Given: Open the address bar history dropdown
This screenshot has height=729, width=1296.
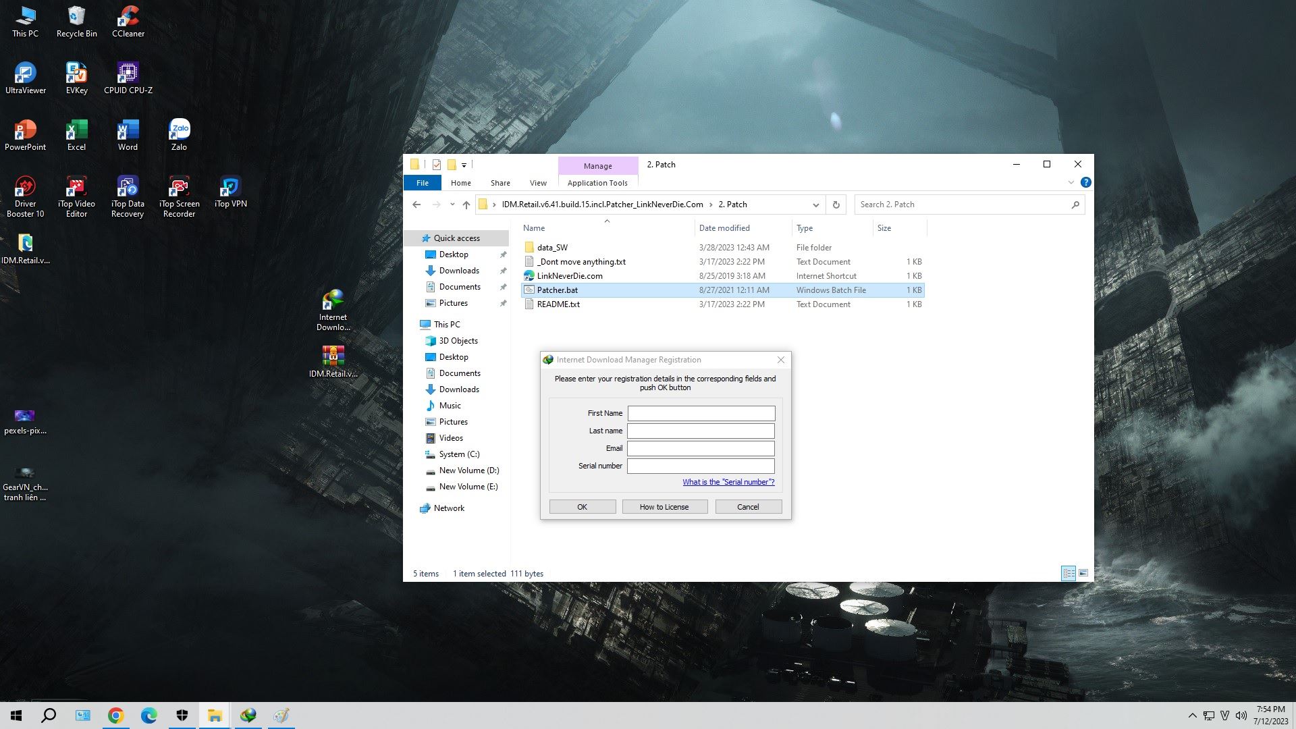Looking at the screenshot, I should tap(815, 205).
